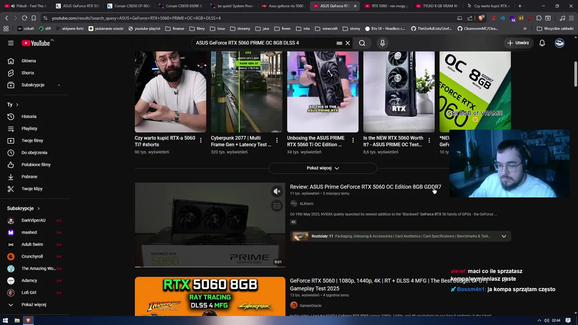Start voice search with the microphone
Screen dimensions: 578x325
click(382, 43)
